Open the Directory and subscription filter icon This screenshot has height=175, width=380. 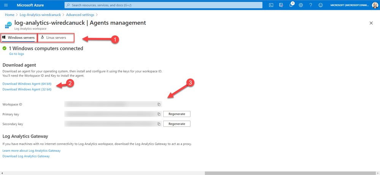281,5
